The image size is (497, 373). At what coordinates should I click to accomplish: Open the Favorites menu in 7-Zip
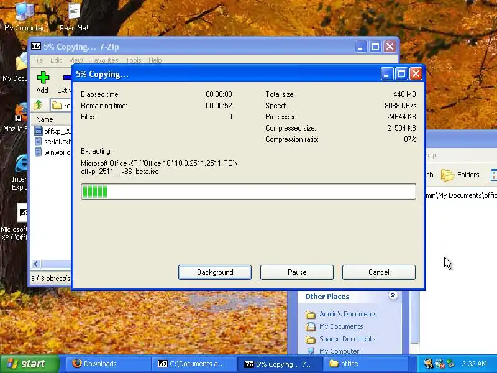coord(104,60)
